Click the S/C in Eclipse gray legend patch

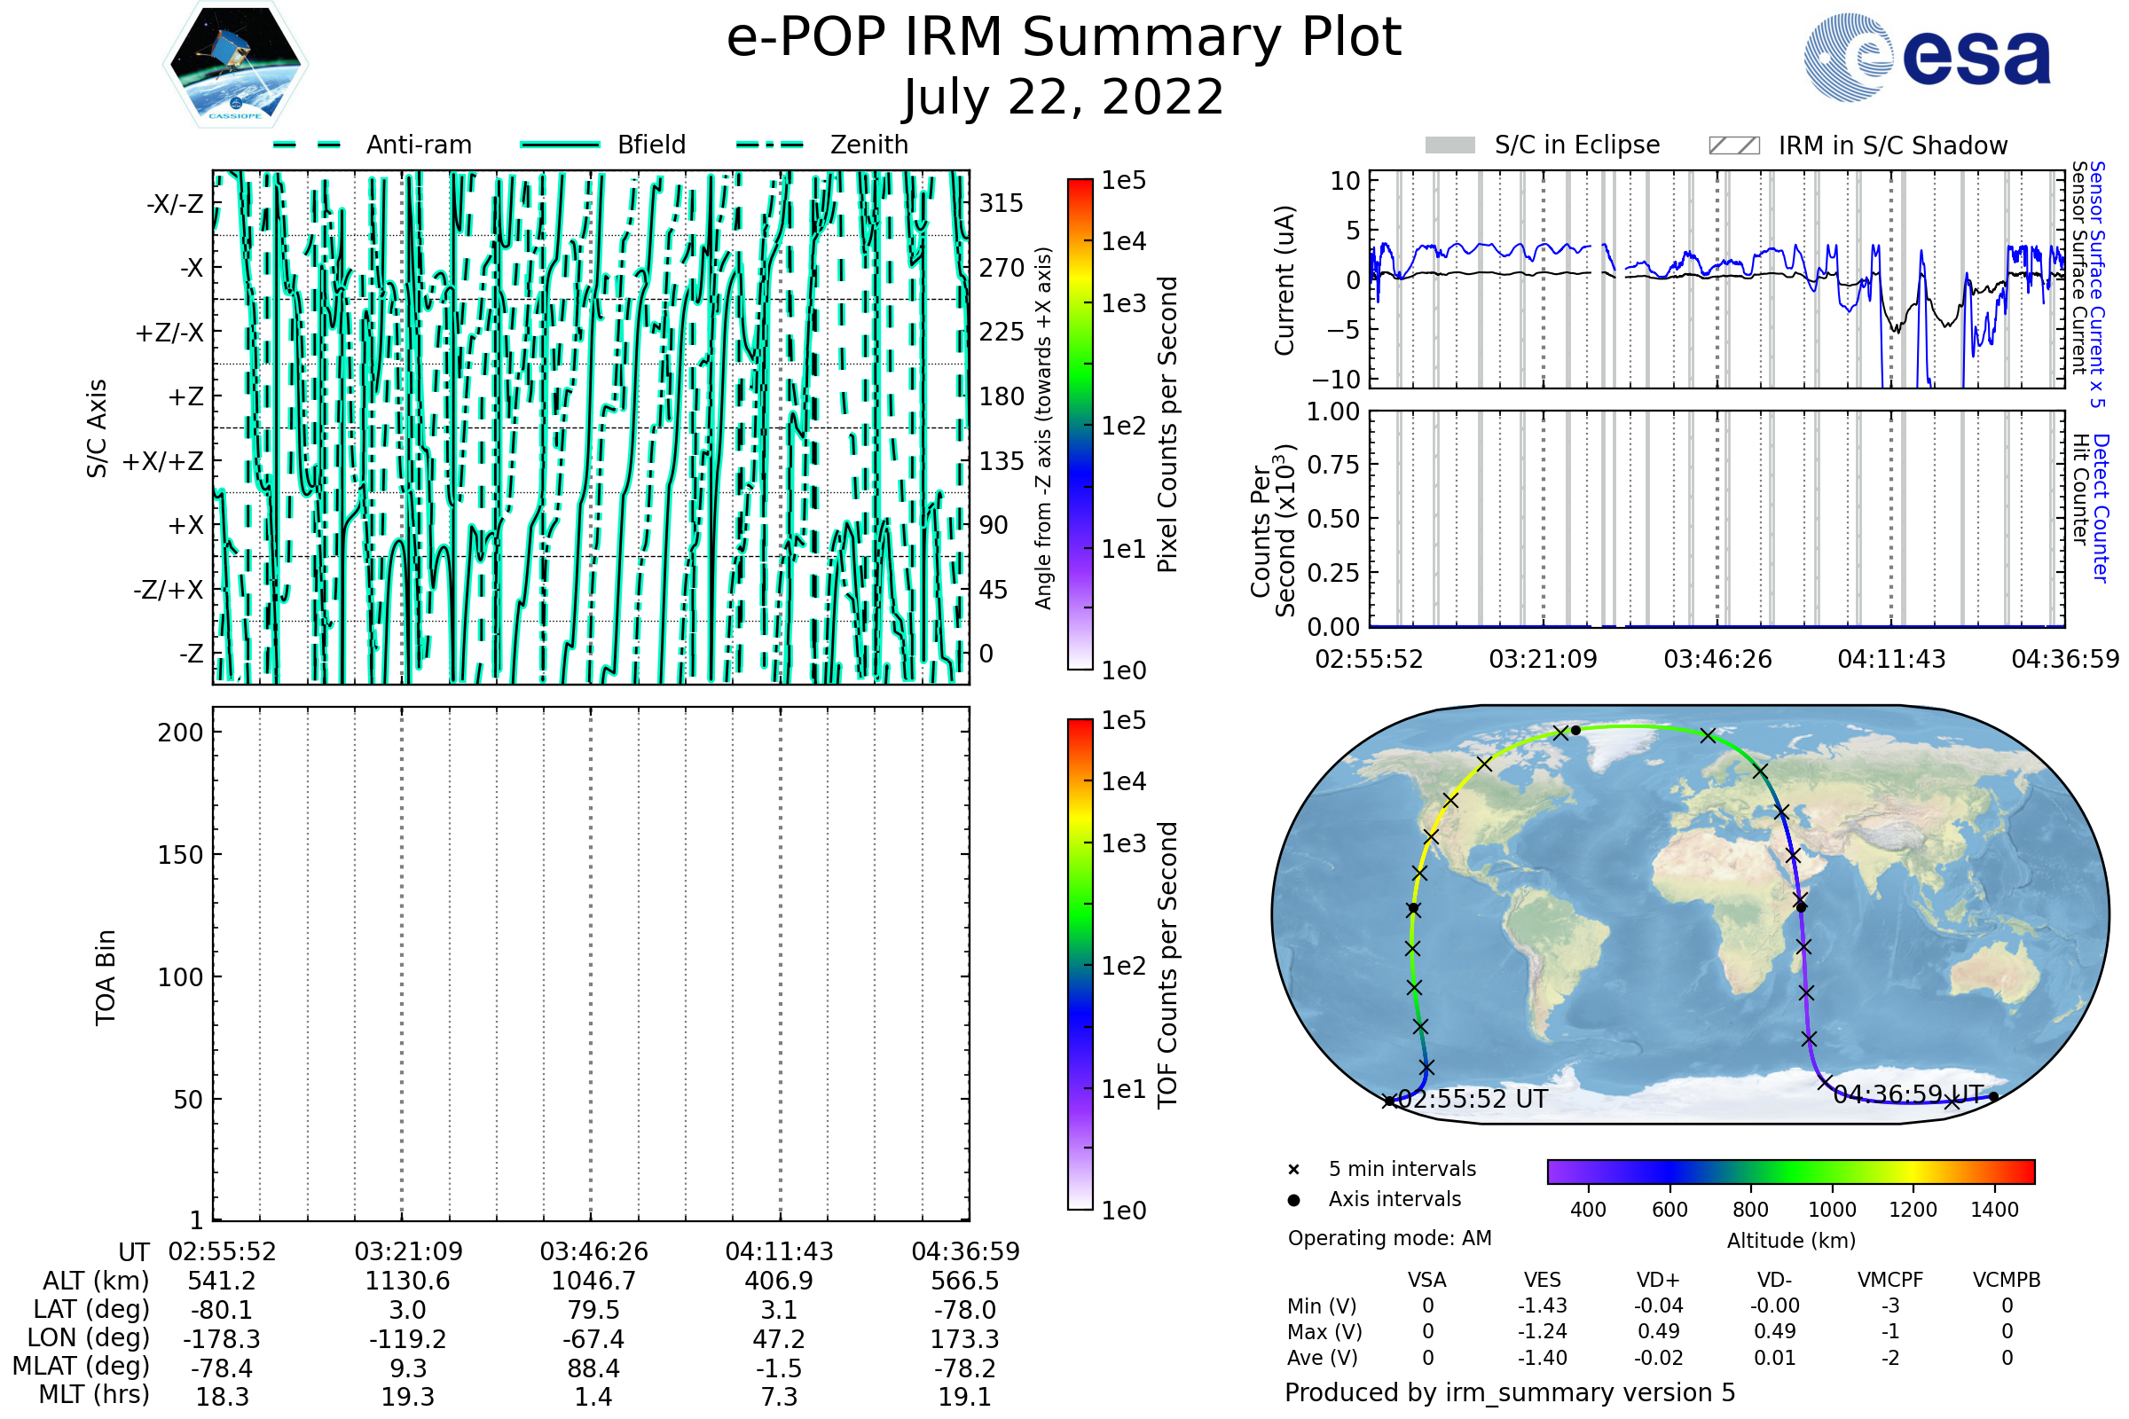1449,145
